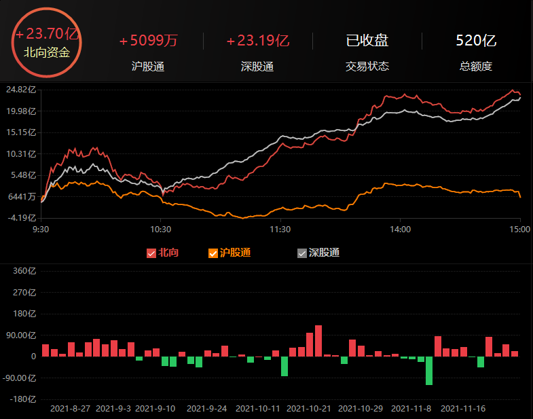Click the 2021-9-24 date label
The image size is (533, 419).
tap(206, 409)
